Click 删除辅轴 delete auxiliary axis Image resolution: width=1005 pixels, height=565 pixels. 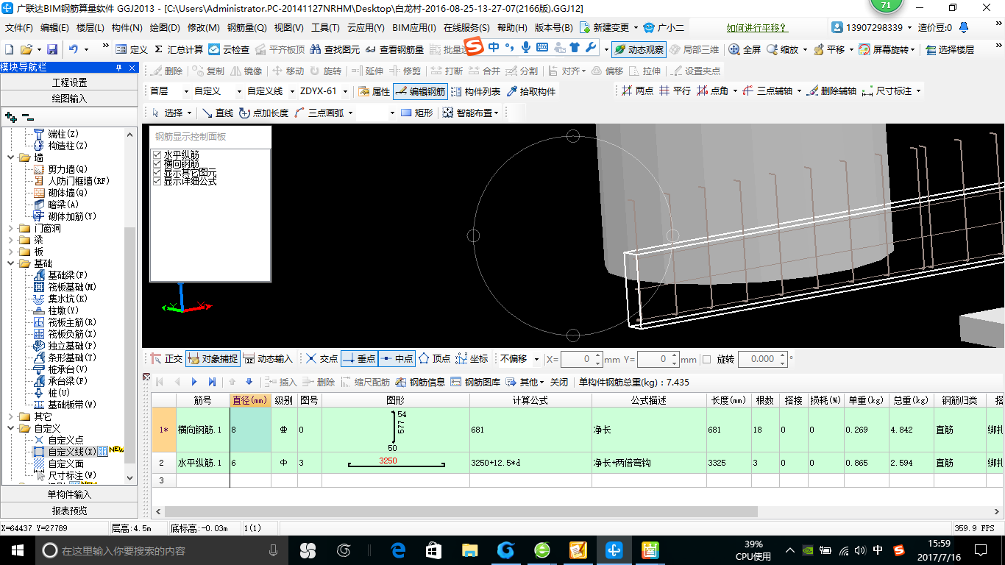pyautogui.click(x=831, y=91)
